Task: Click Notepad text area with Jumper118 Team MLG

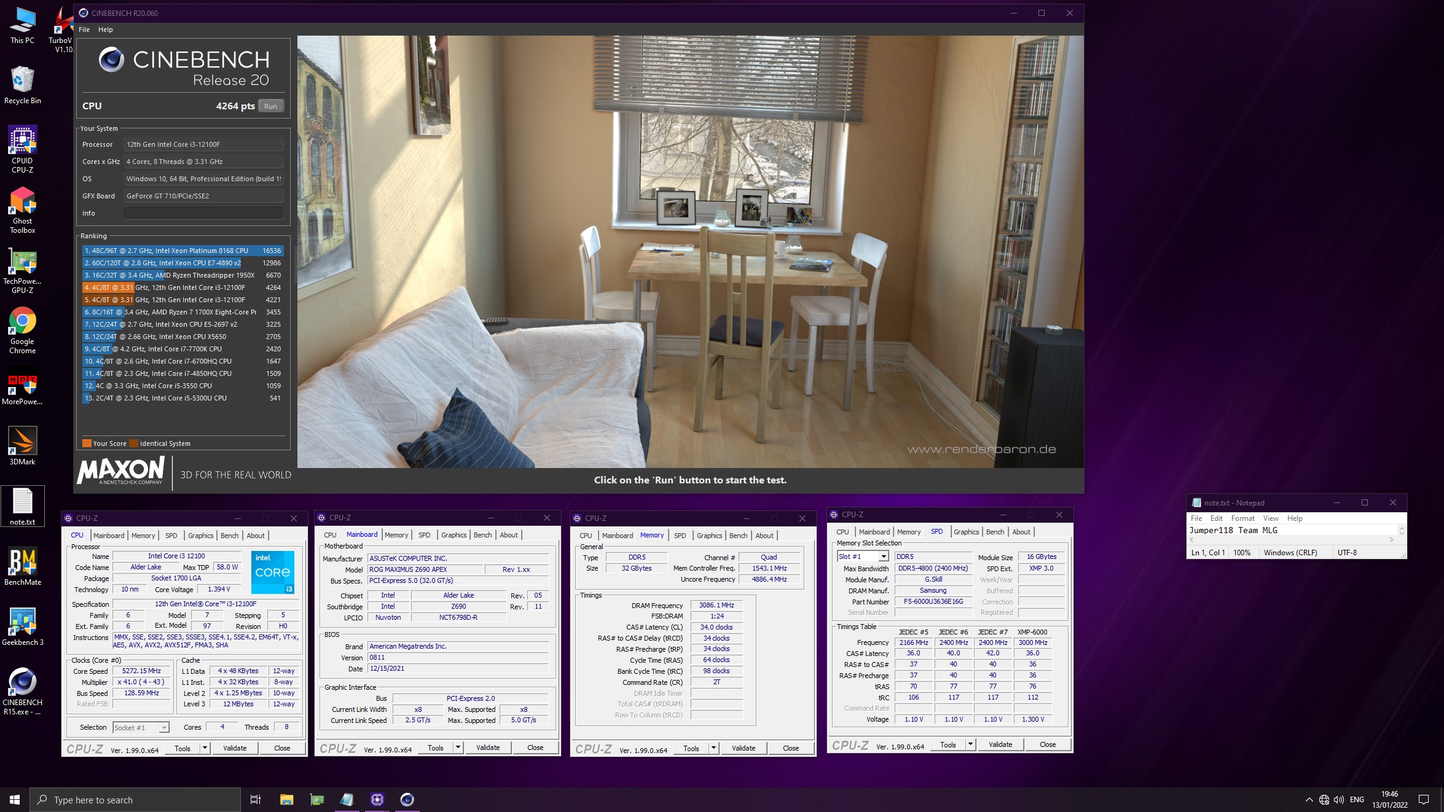Action: click(x=1293, y=530)
